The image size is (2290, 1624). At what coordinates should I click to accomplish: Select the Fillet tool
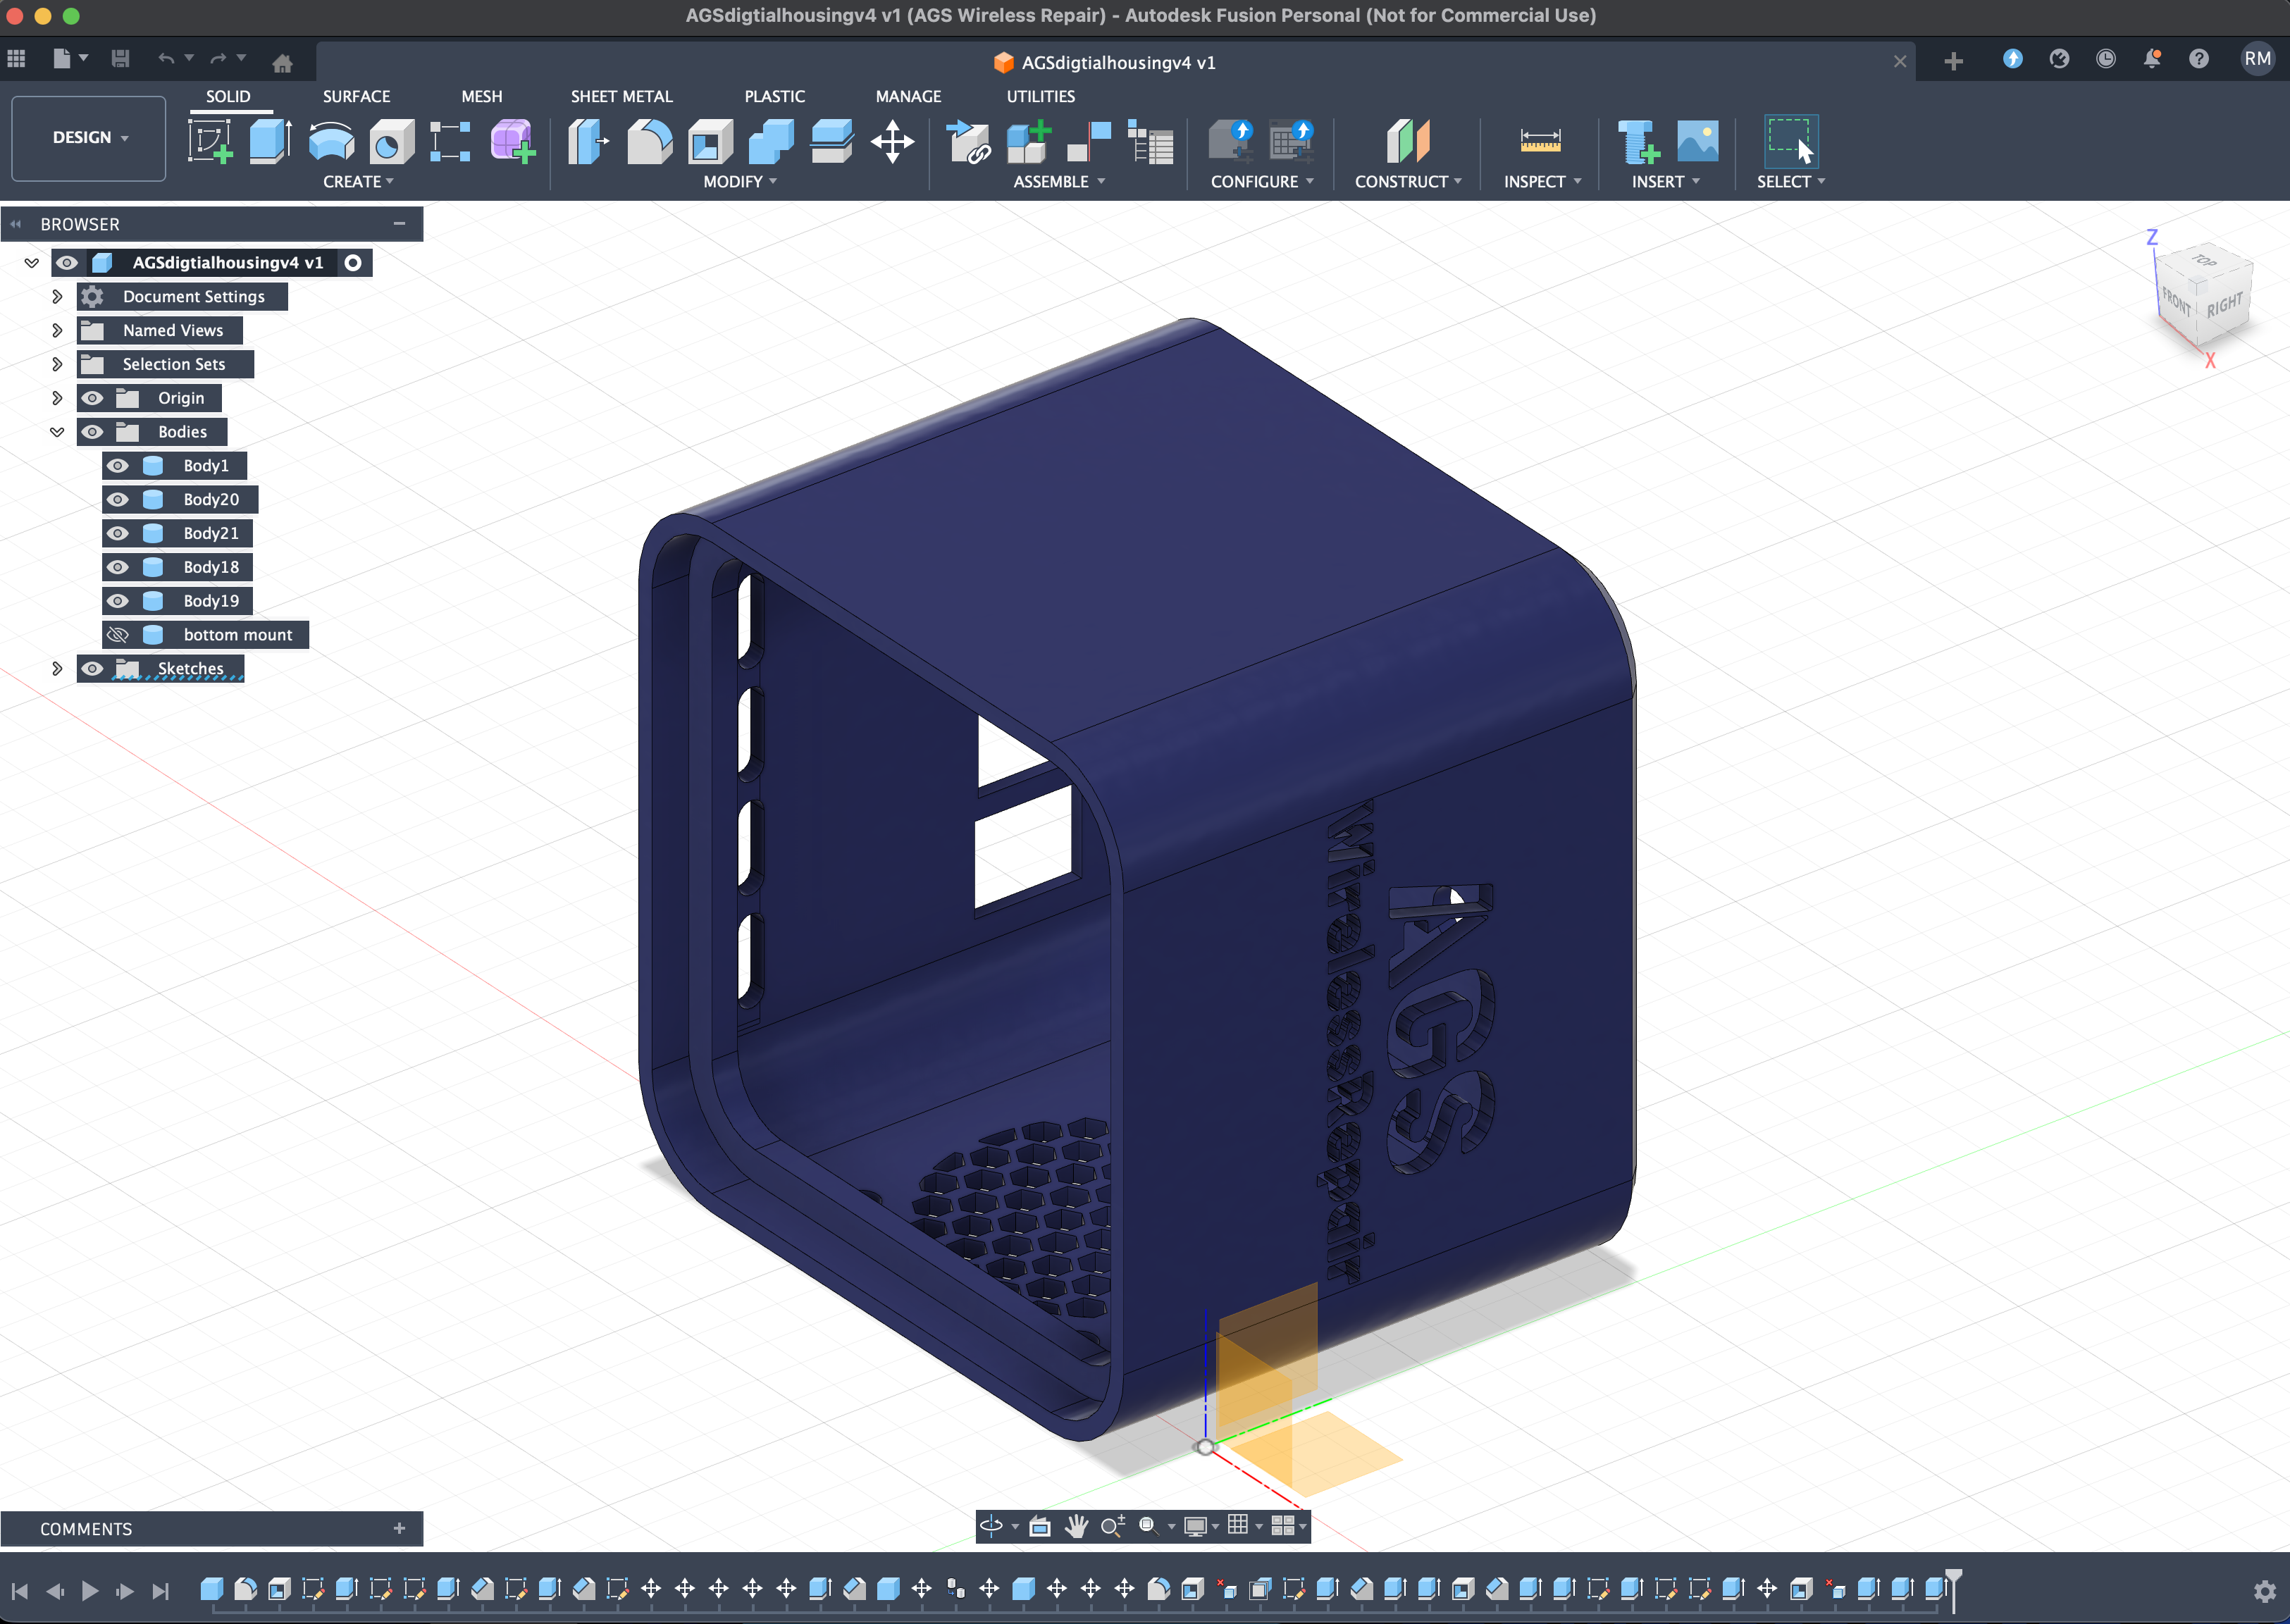[649, 141]
